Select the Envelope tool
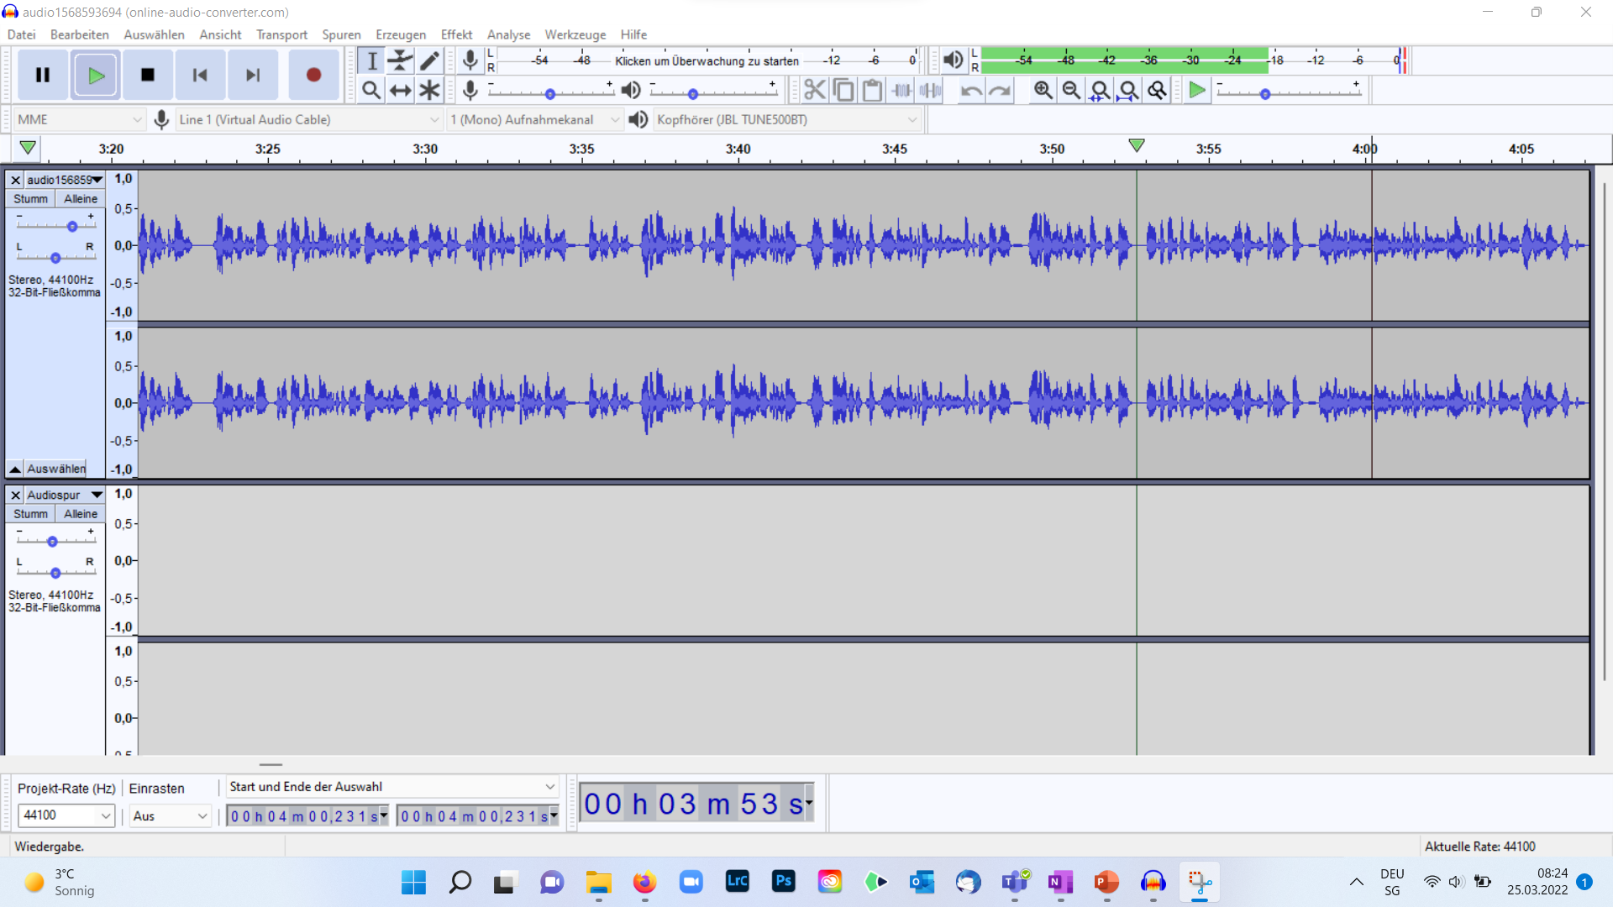 click(401, 60)
